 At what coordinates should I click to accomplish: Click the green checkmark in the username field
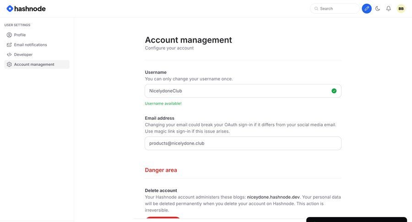[334, 91]
